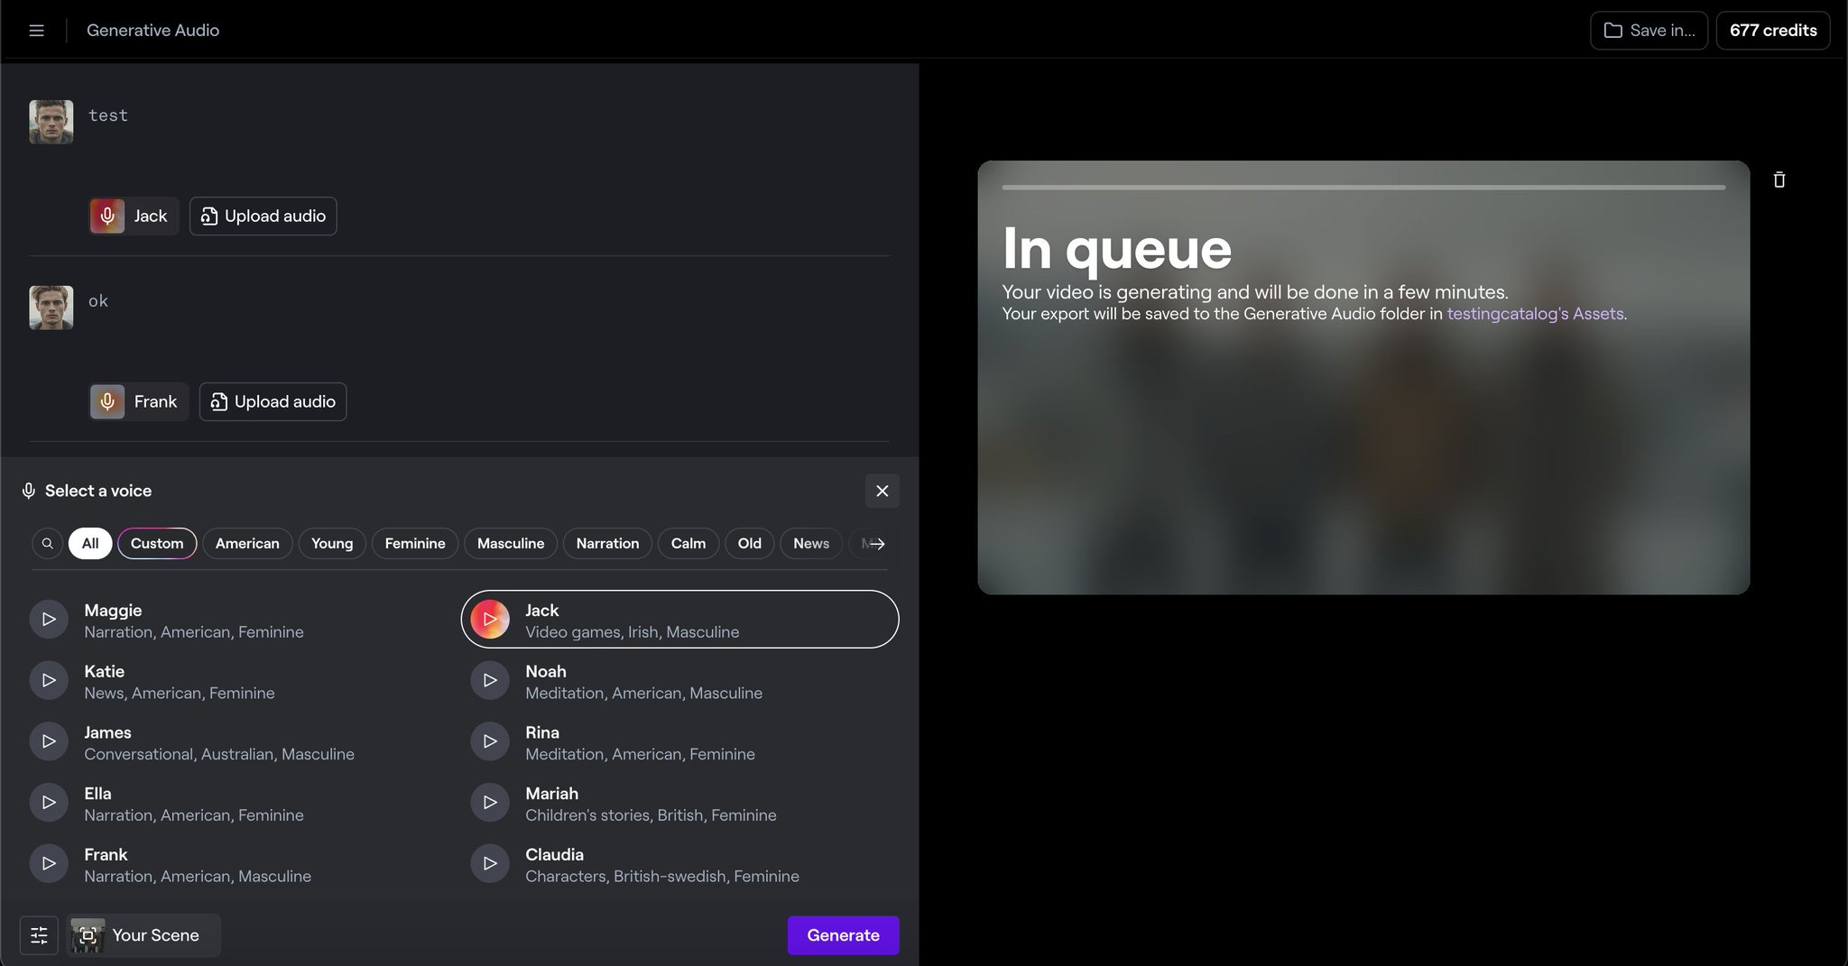Image resolution: width=1848 pixels, height=966 pixels.
Task: Play Noah voice preview
Action: [x=490, y=681]
